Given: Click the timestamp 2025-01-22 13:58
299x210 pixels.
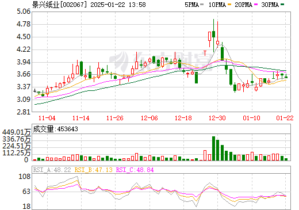Looking at the screenshot, I should pyautogui.click(x=118, y=5).
